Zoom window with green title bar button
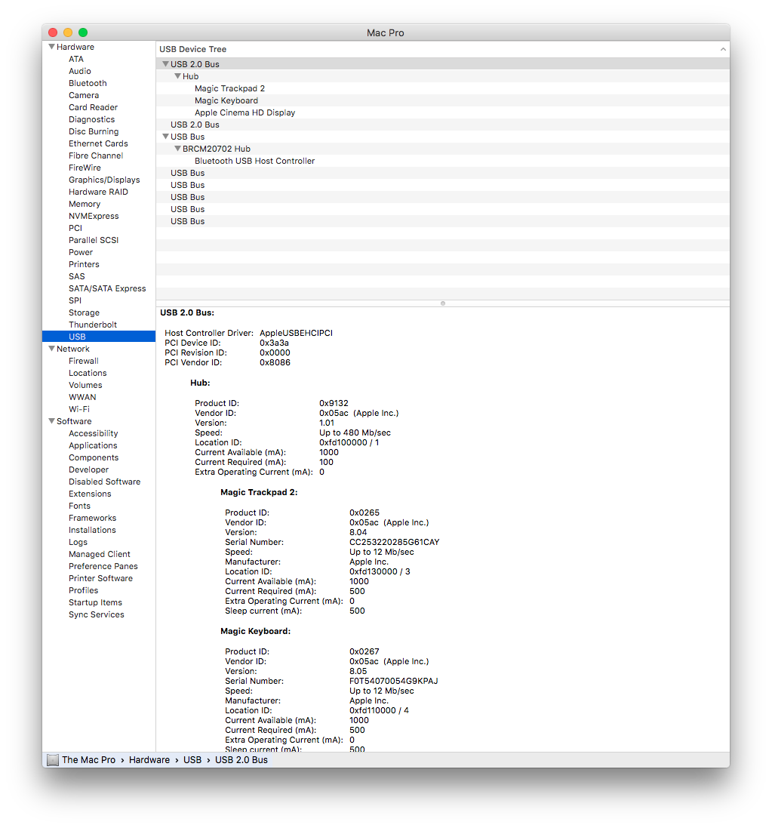 coord(83,32)
